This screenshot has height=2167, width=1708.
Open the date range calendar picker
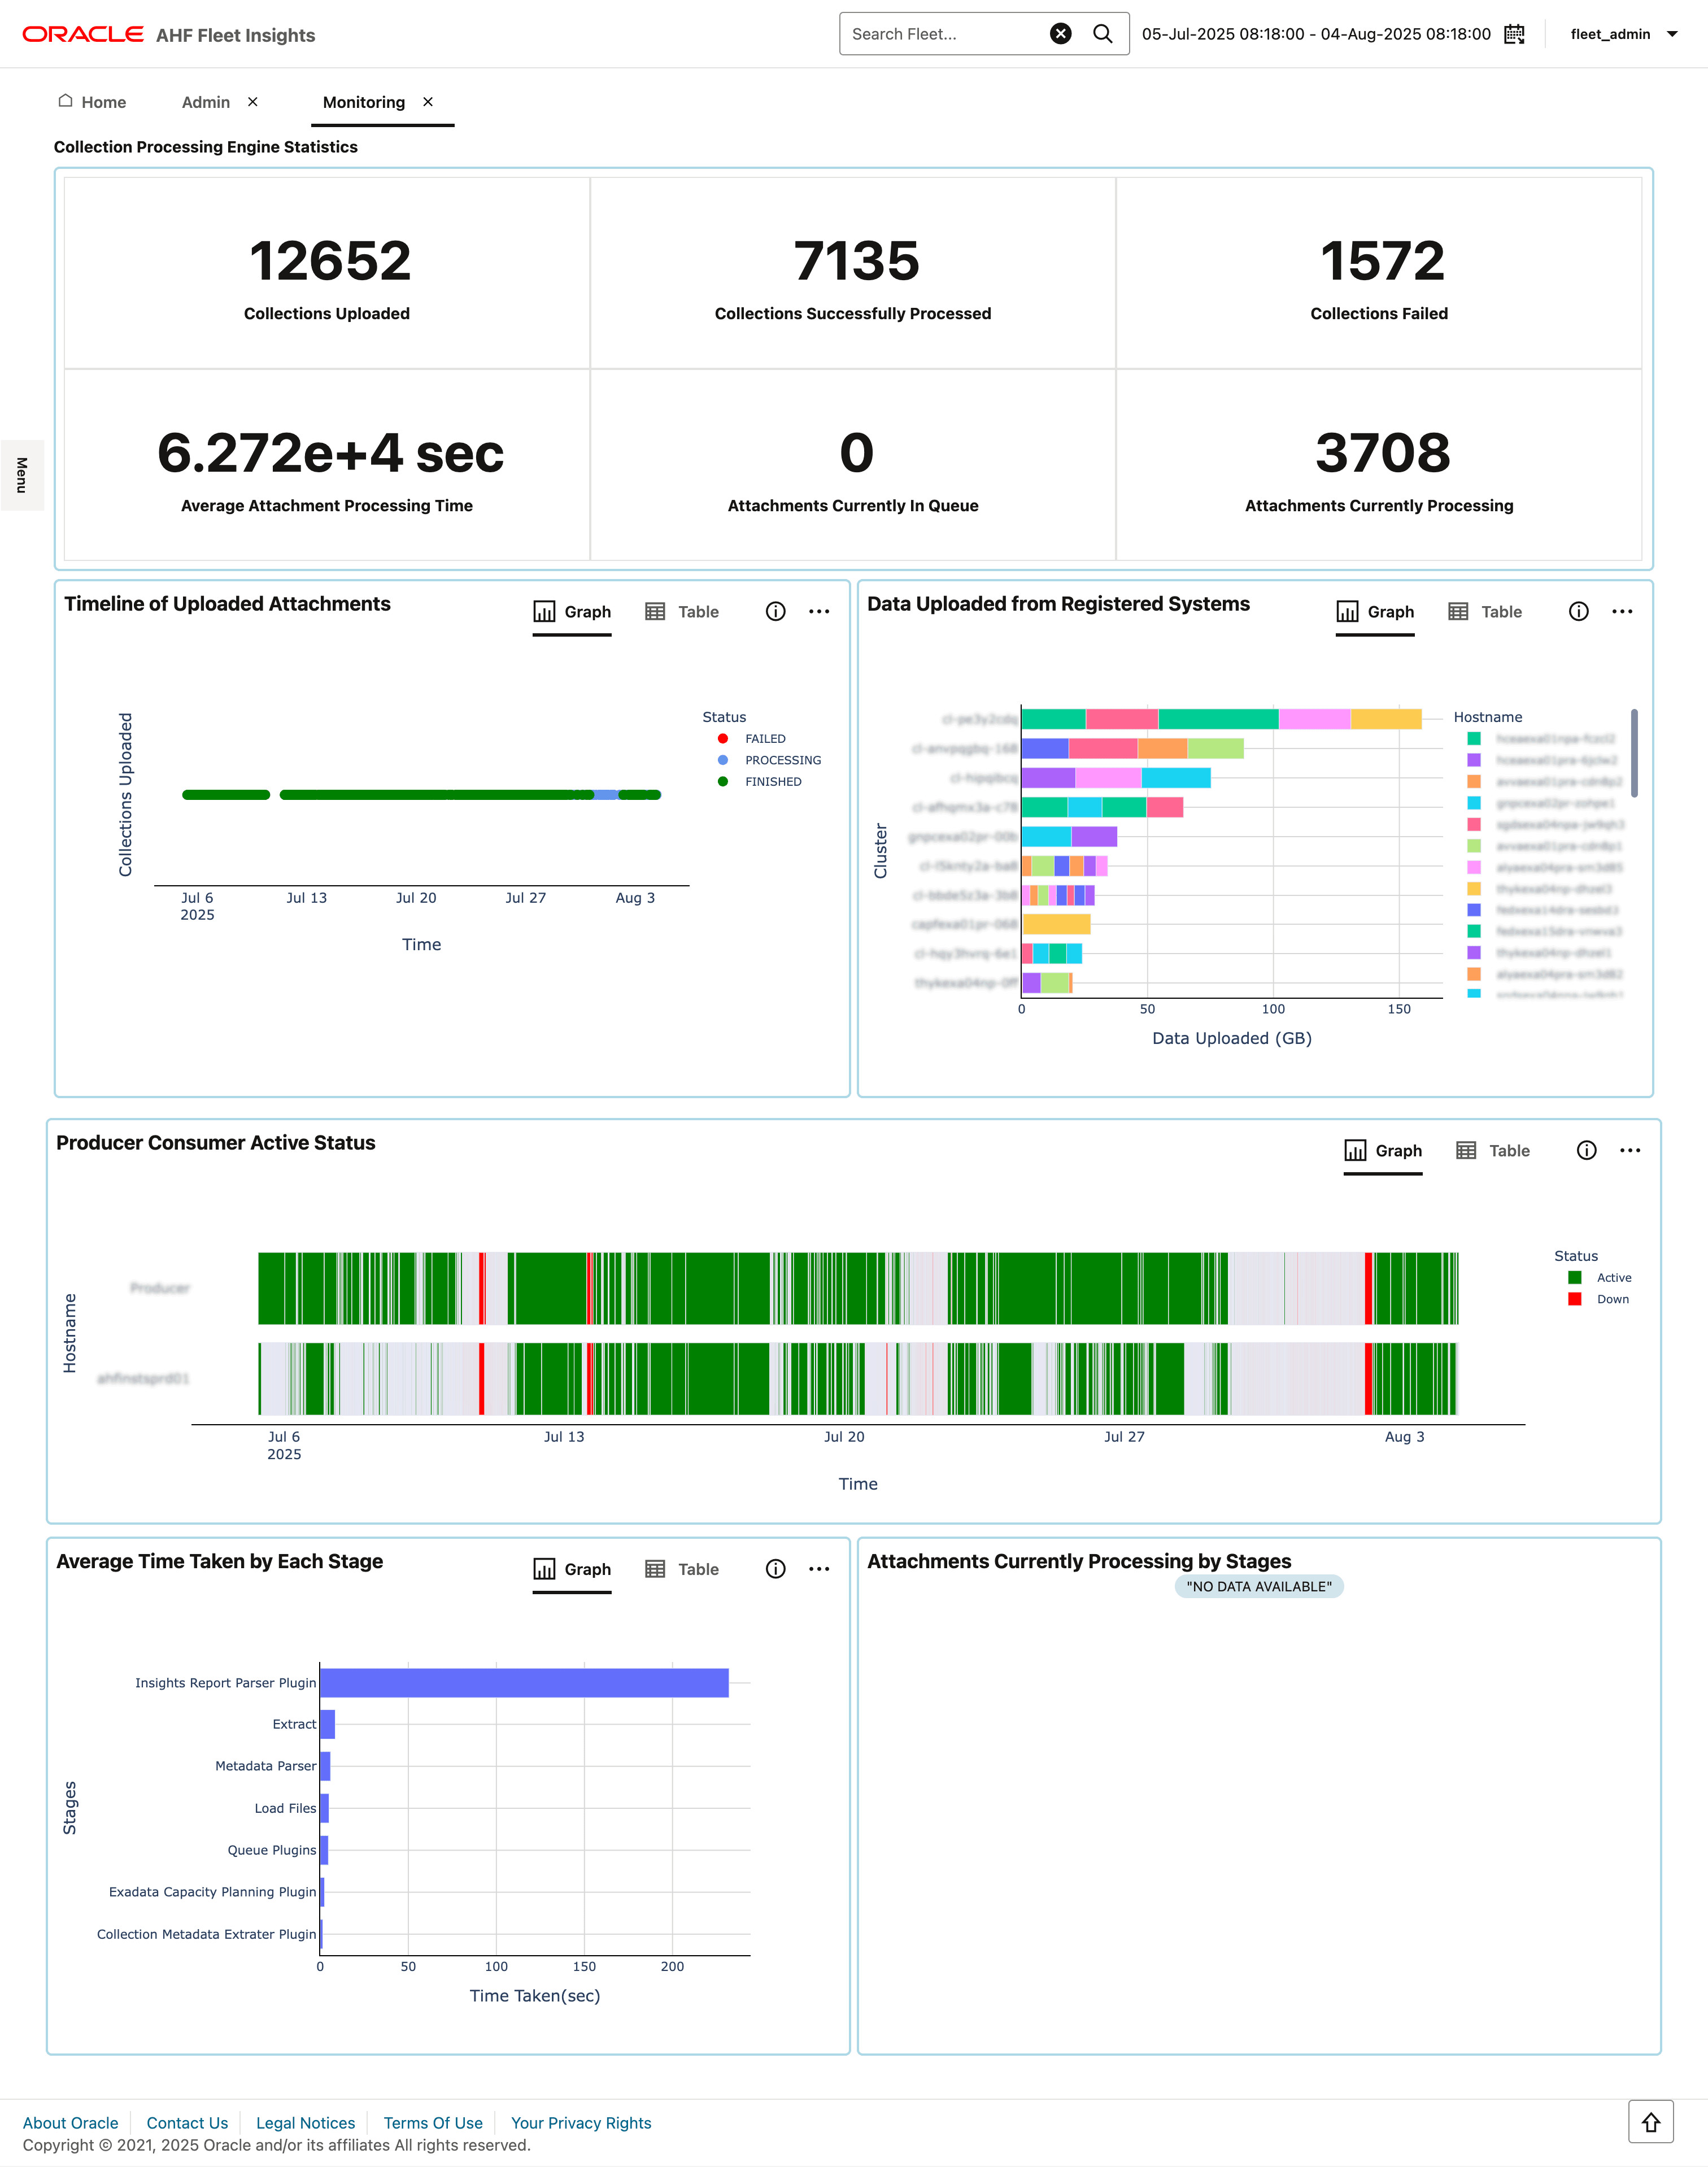coord(1514,34)
